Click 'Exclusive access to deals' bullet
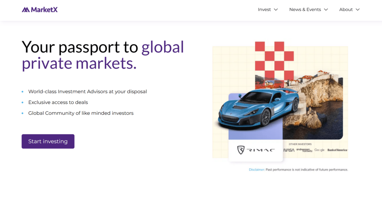Image resolution: width=382 pixels, height=197 pixels. point(58,102)
